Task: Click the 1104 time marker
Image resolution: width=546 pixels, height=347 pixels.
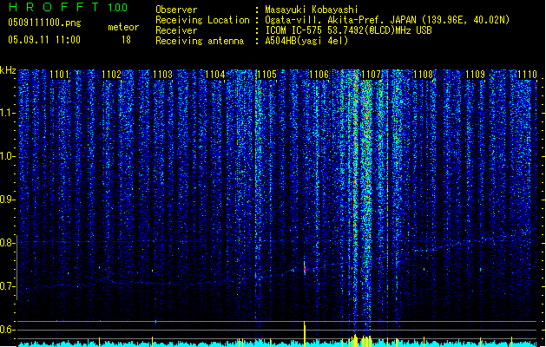Action: coord(215,75)
